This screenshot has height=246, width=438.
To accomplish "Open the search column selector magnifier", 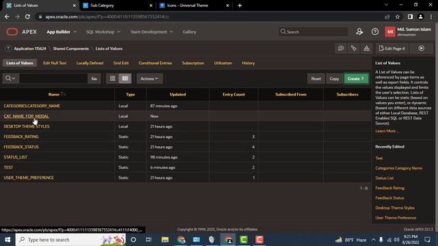I will (x=11, y=79).
